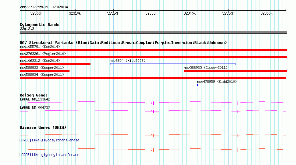Select the red bar under nsv588935

pyautogui.click(x=235, y=71)
